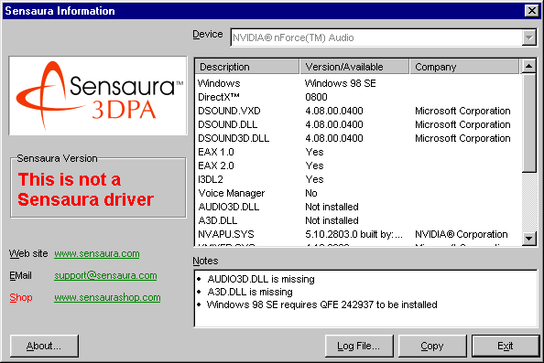The width and height of the screenshot is (544, 363).
Task: Visit the www.sensaurashop.com shop link
Action: pyautogui.click(x=107, y=297)
